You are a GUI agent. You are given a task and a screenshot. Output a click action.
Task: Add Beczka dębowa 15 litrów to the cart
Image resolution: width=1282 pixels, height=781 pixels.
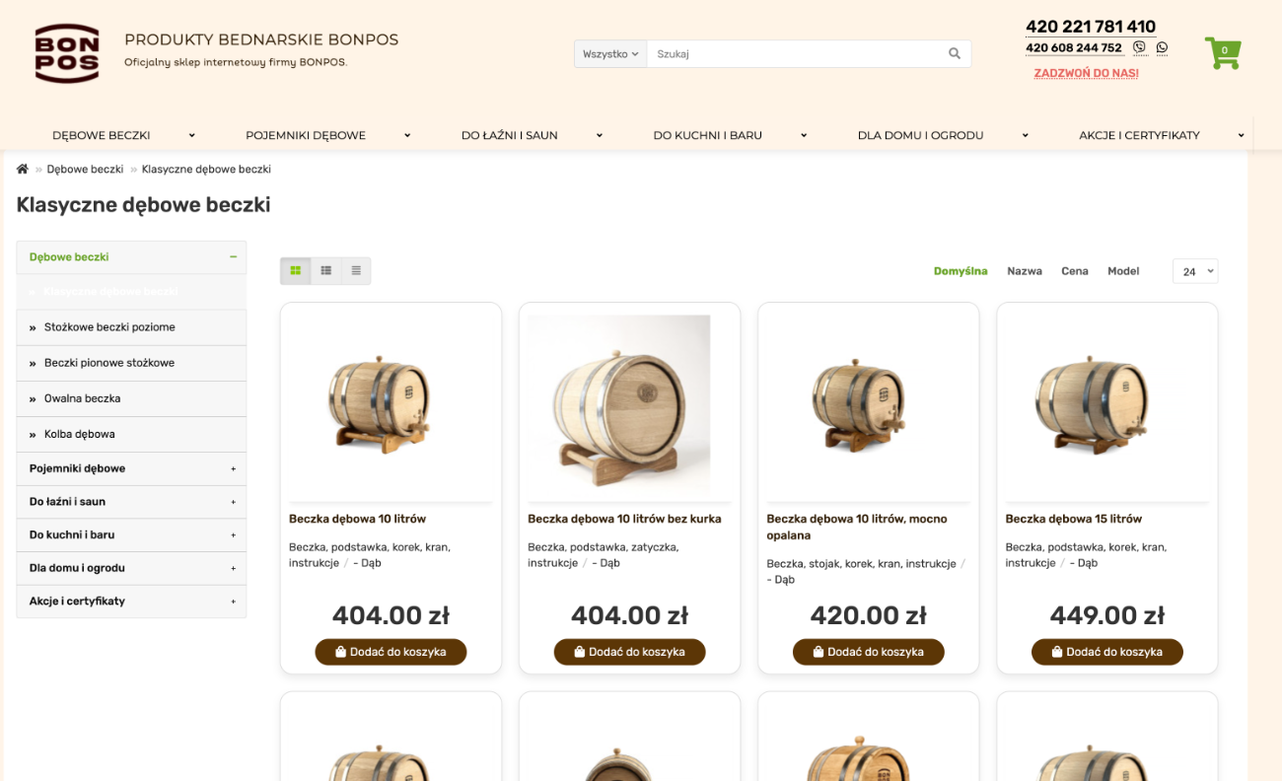(x=1107, y=652)
